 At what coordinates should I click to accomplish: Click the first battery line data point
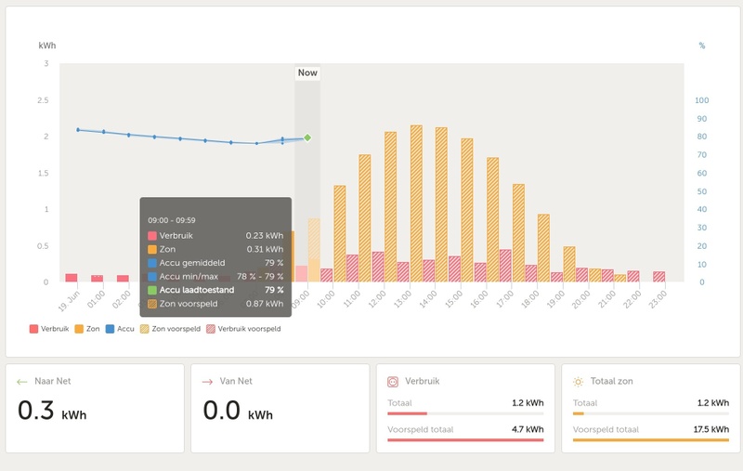(x=78, y=130)
